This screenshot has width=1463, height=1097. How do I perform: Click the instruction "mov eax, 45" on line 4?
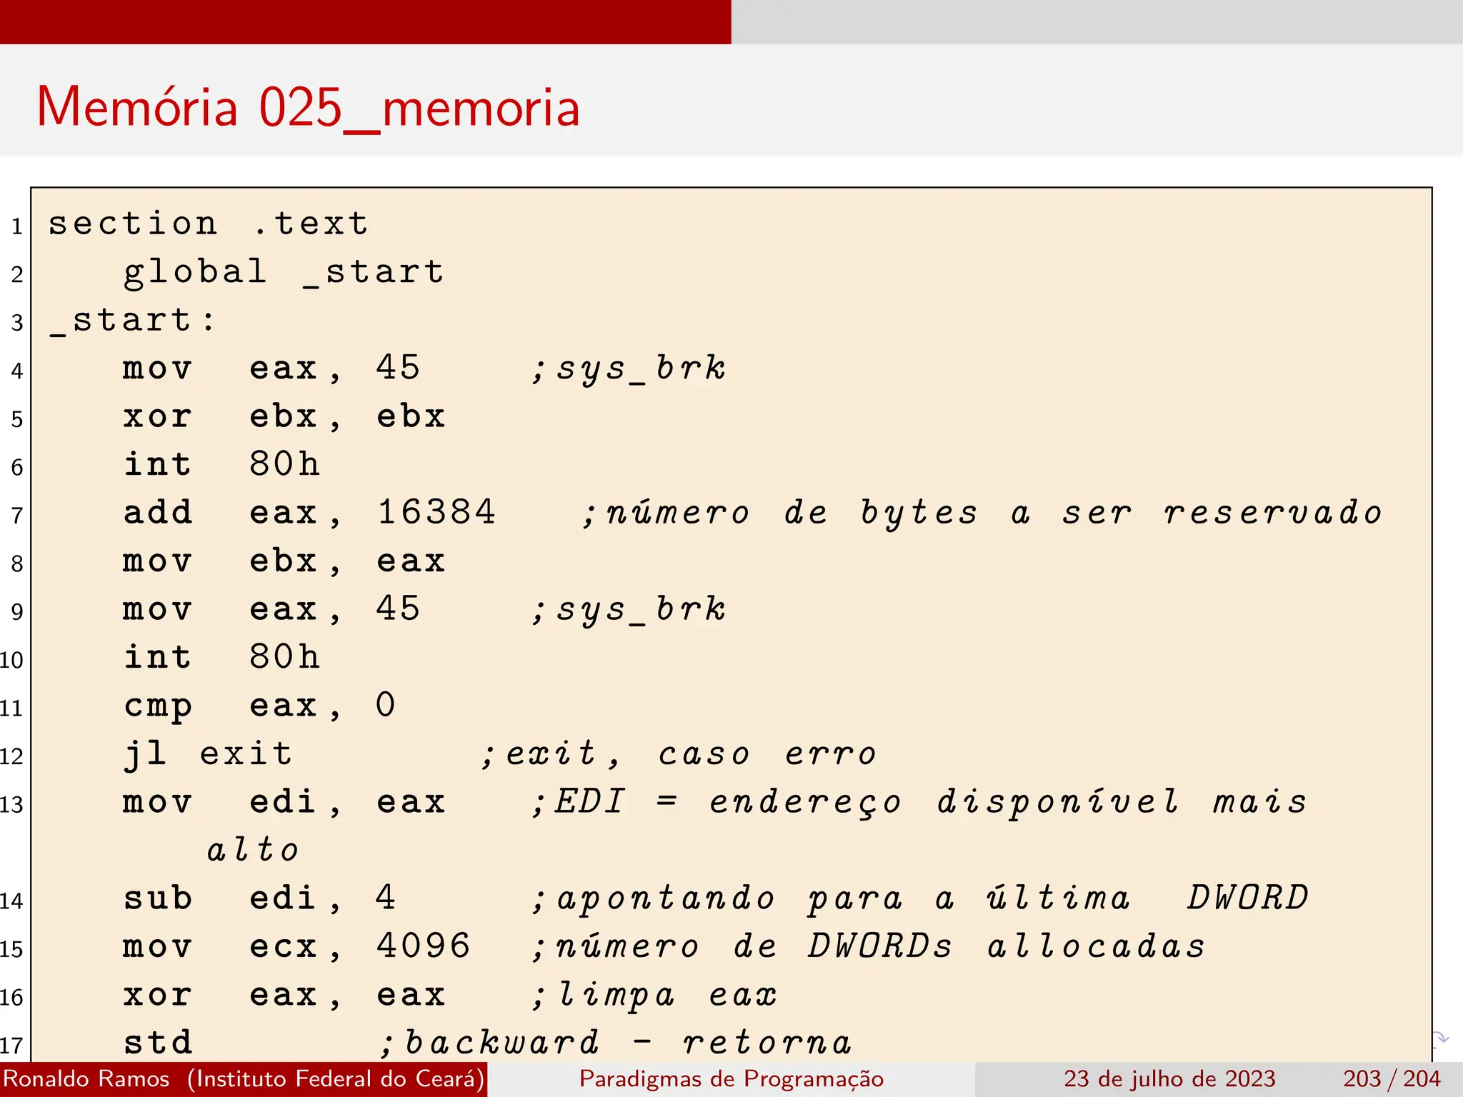[x=271, y=369]
